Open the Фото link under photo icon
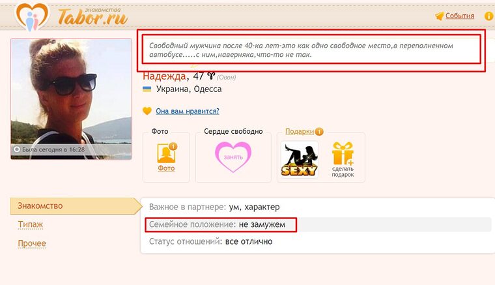The width and height of the screenshot is (495, 285). coord(166,168)
